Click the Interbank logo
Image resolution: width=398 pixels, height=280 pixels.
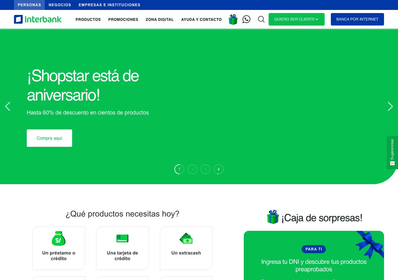coord(38,19)
